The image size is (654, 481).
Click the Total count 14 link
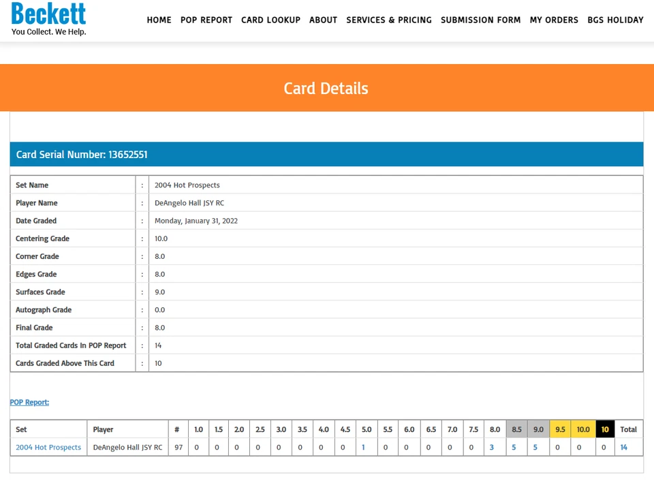pos(623,447)
